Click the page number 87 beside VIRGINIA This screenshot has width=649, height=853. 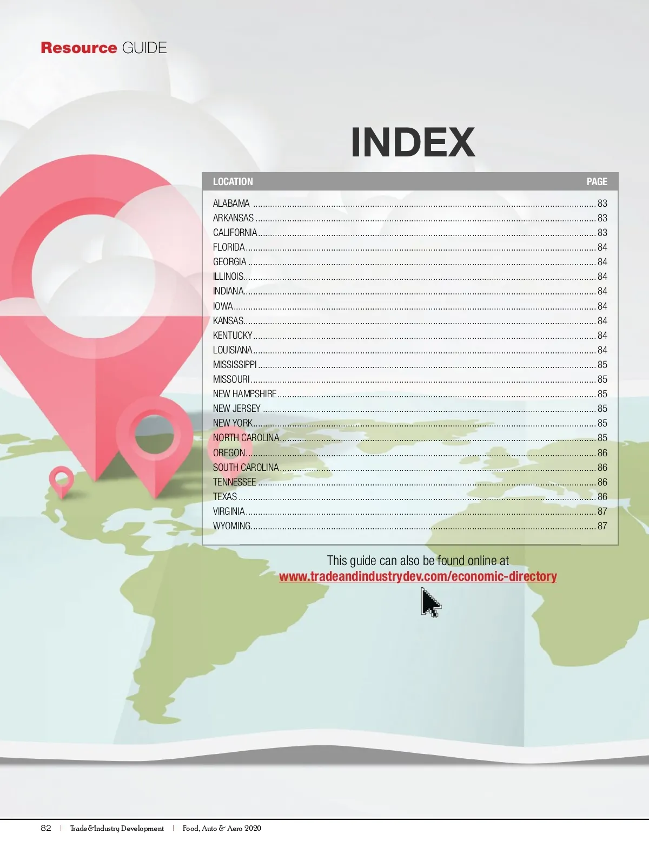[x=602, y=511]
